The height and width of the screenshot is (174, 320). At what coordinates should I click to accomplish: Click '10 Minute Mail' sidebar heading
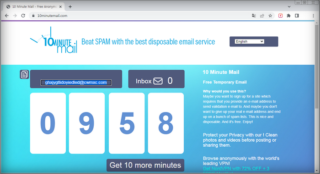tap(221, 72)
